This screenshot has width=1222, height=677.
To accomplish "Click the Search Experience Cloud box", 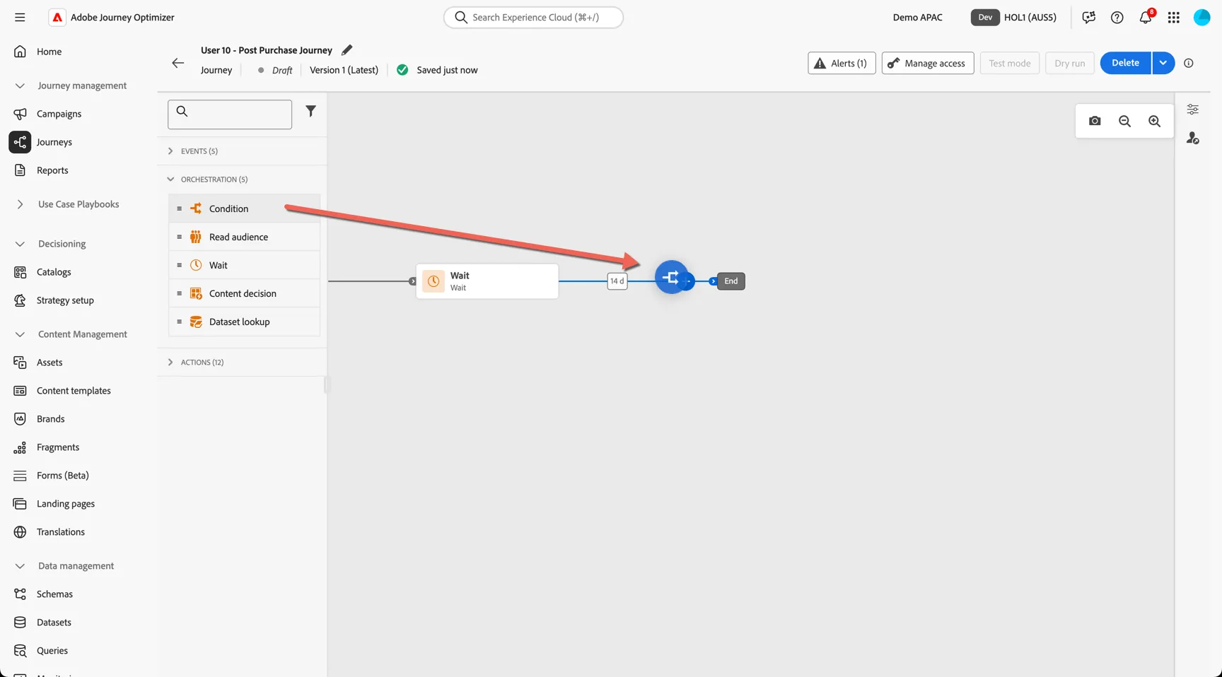I will 533,18.
